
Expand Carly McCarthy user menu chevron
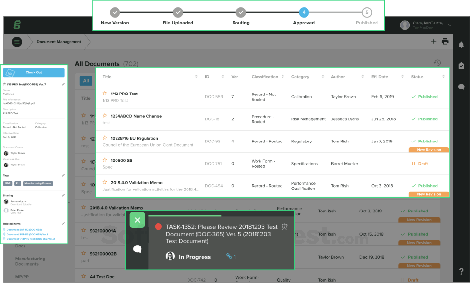pos(449,25)
